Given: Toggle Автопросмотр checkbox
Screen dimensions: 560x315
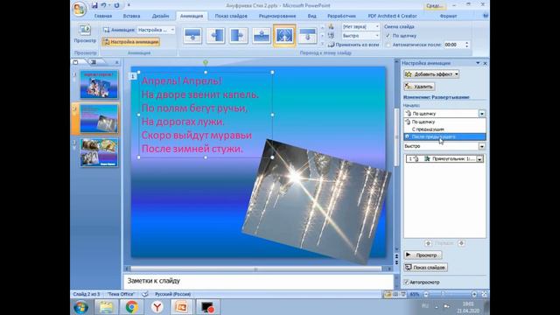Looking at the screenshot, I should (406, 282).
